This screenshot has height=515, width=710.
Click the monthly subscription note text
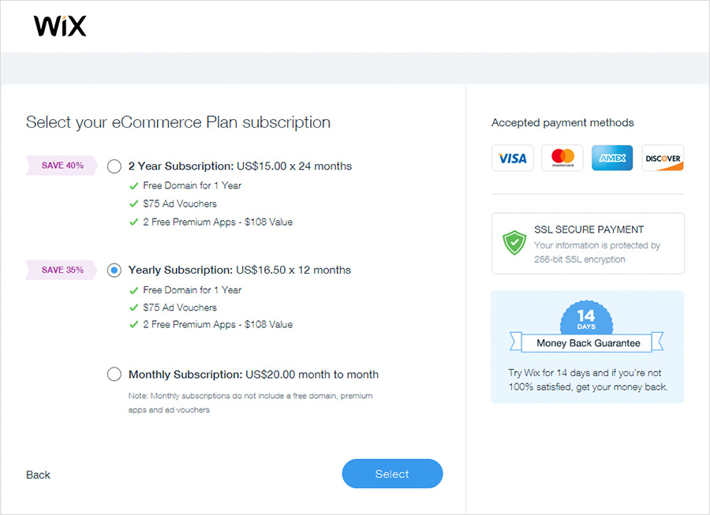(250, 403)
